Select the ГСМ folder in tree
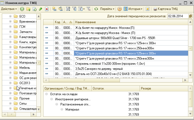The width and height of the screenshot is (194, 120). (x=22, y=27)
